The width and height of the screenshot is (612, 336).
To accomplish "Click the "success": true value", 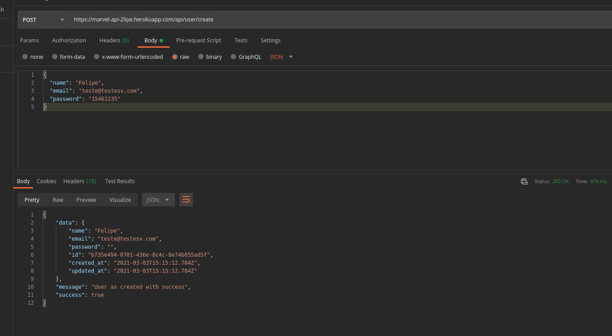I will pyautogui.click(x=98, y=295).
